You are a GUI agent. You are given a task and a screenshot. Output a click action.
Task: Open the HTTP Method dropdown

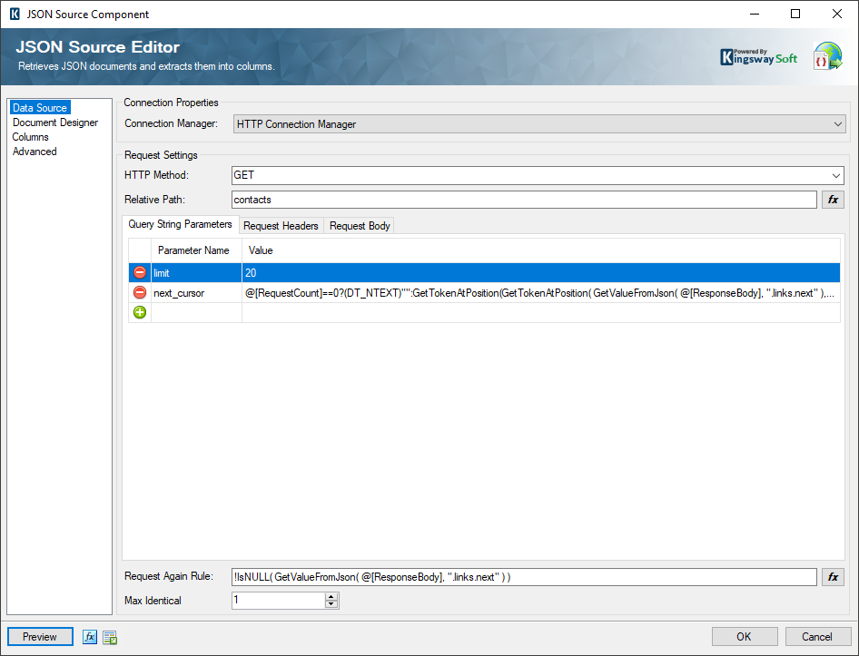pos(837,176)
